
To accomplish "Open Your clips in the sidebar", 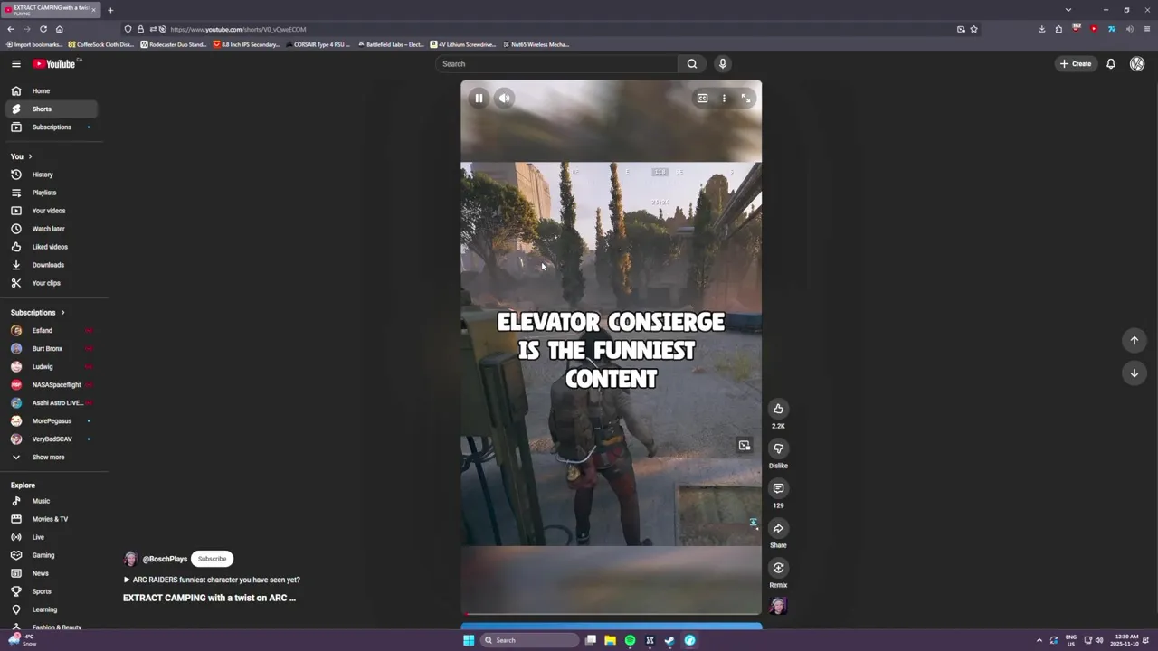I will (51, 283).
